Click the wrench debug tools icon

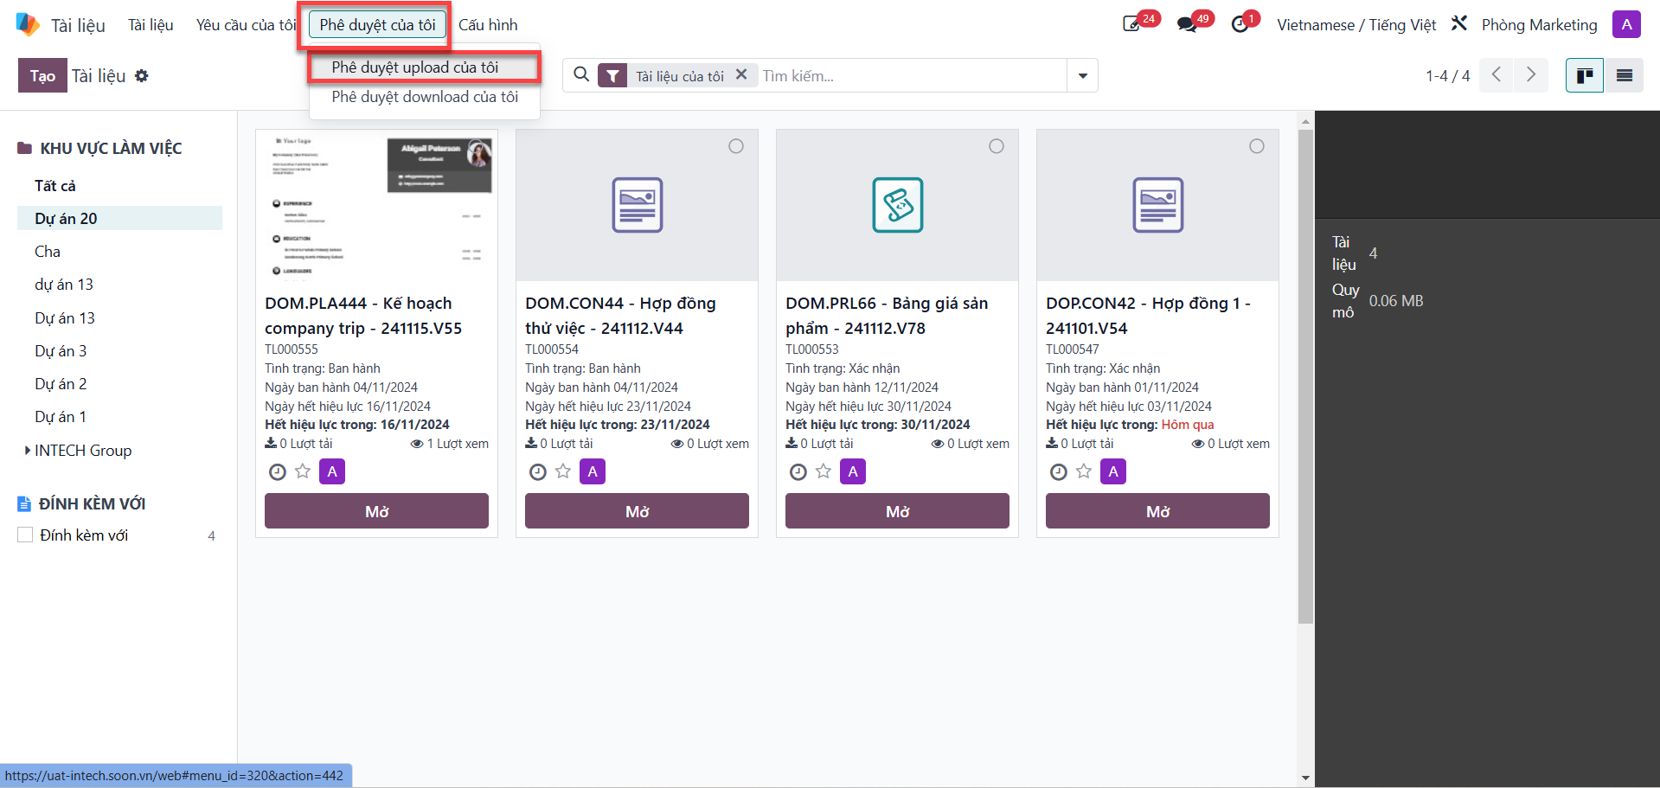tap(1458, 23)
